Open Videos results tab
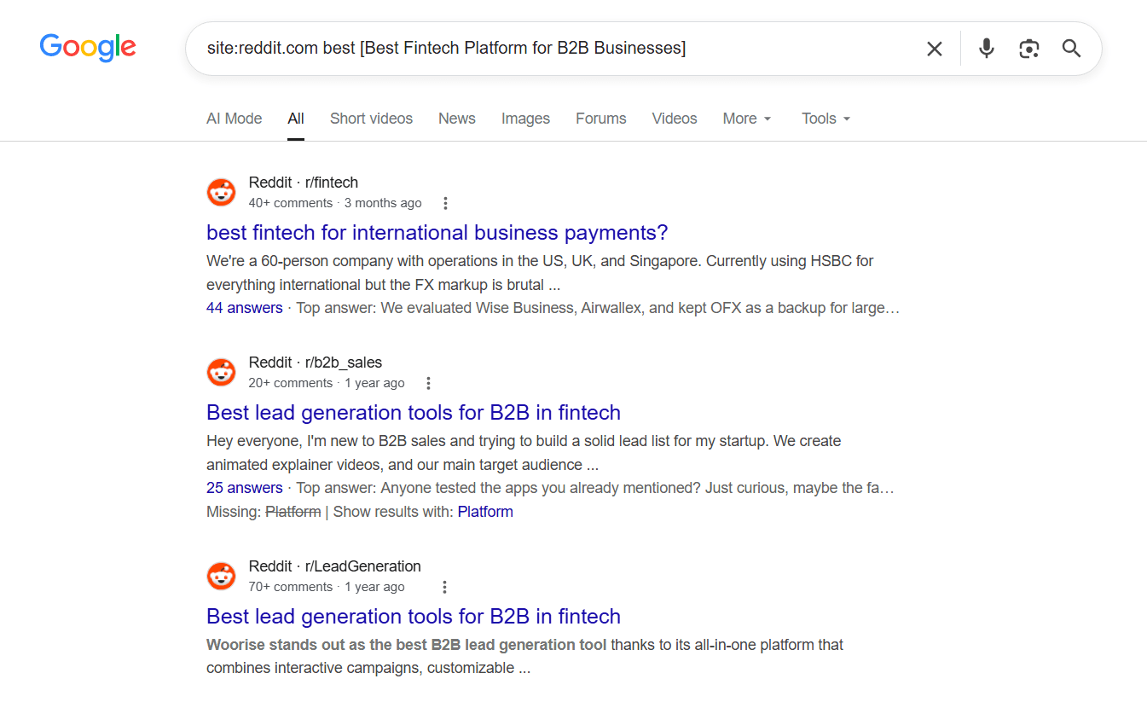The image size is (1147, 702). click(675, 119)
